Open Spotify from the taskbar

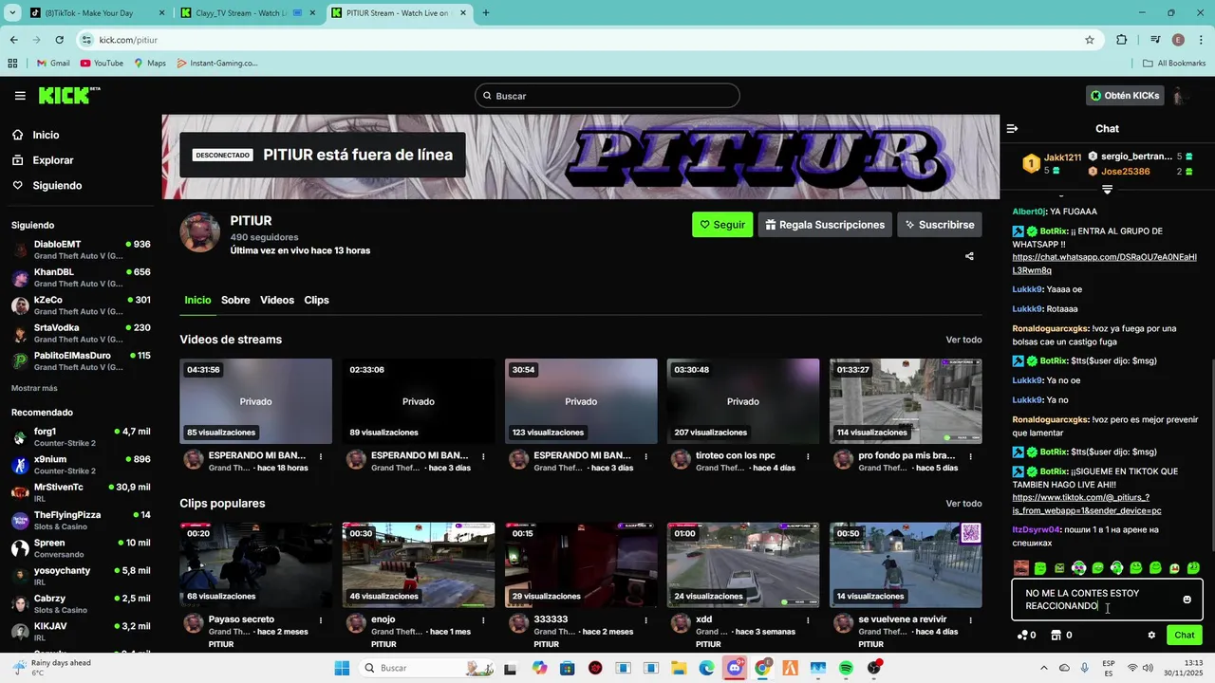(x=846, y=668)
